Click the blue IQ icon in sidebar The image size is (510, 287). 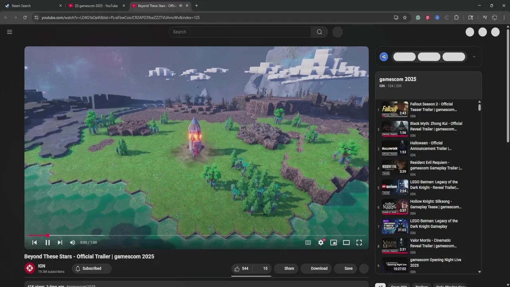(384, 57)
